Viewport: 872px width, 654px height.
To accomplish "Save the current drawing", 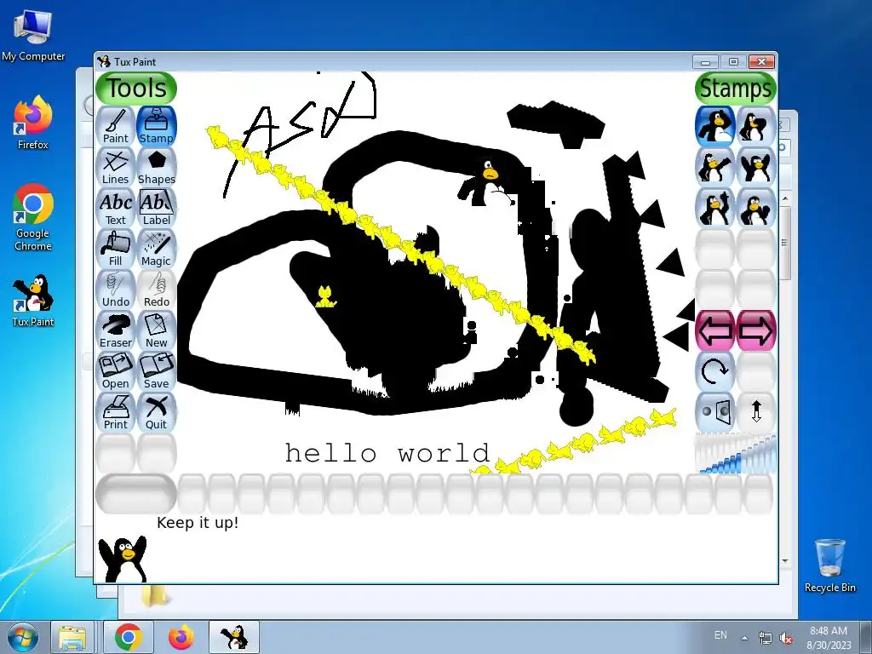I will (157, 371).
